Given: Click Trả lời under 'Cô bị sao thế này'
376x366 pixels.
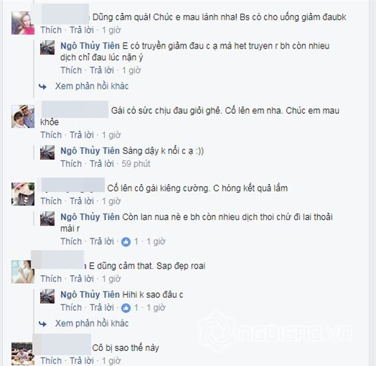Looking at the screenshot, I should pos(82,361).
